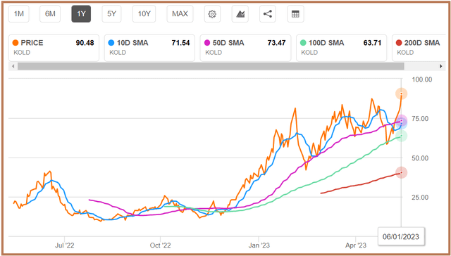Click the magenta 50D SMA color dot
The height and width of the screenshot is (256, 451).
[x=207, y=43]
